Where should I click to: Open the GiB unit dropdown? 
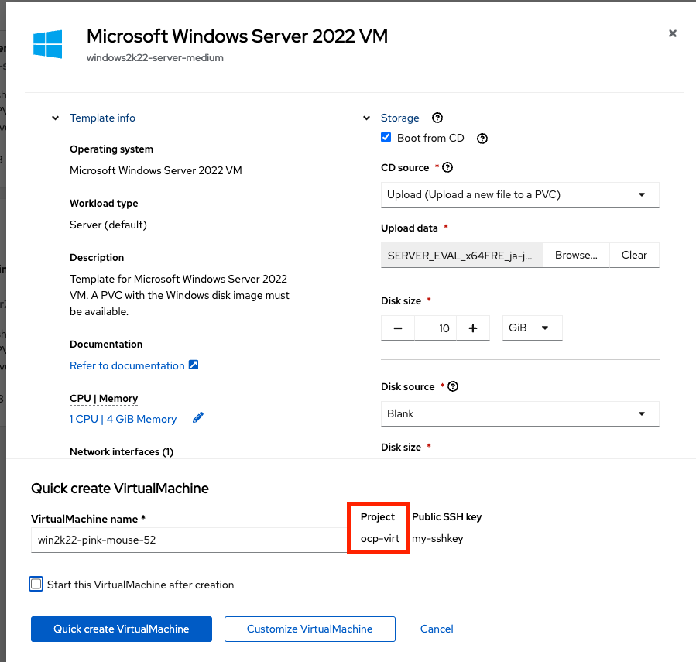[532, 328]
